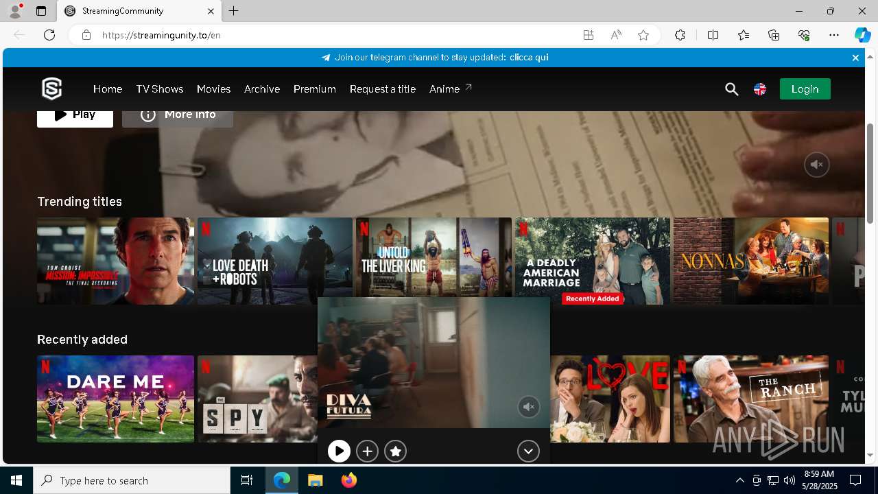Unmute the Diva Futura preview

click(x=528, y=407)
